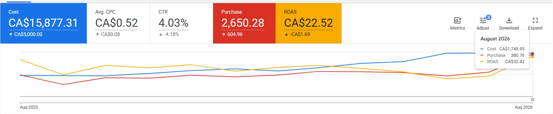Click the Avg. CPC change CA$0.08

(110, 34)
